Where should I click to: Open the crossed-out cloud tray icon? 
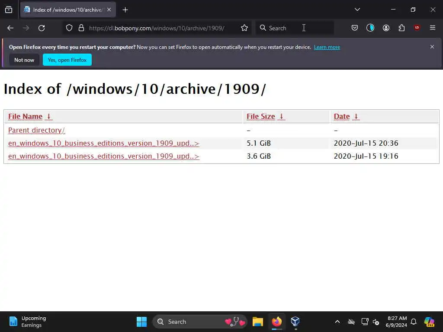(x=351, y=322)
